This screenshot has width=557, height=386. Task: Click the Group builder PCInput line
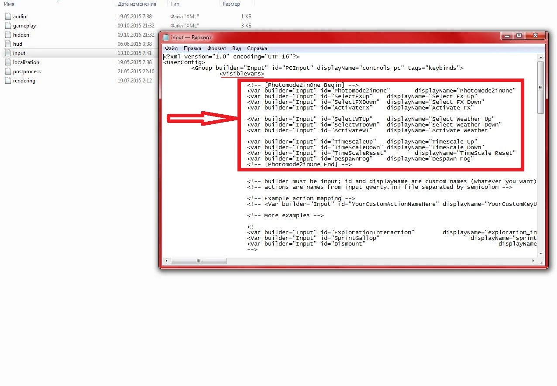pyautogui.click(x=327, y=68)
